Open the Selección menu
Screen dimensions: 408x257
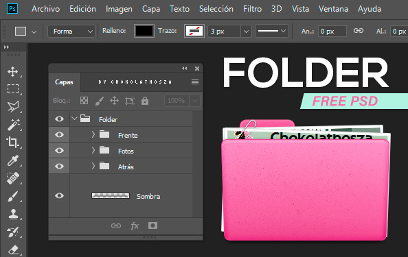(216, 9)
